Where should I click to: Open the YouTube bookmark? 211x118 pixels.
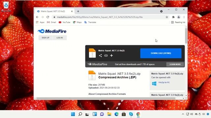coord(65,22)
